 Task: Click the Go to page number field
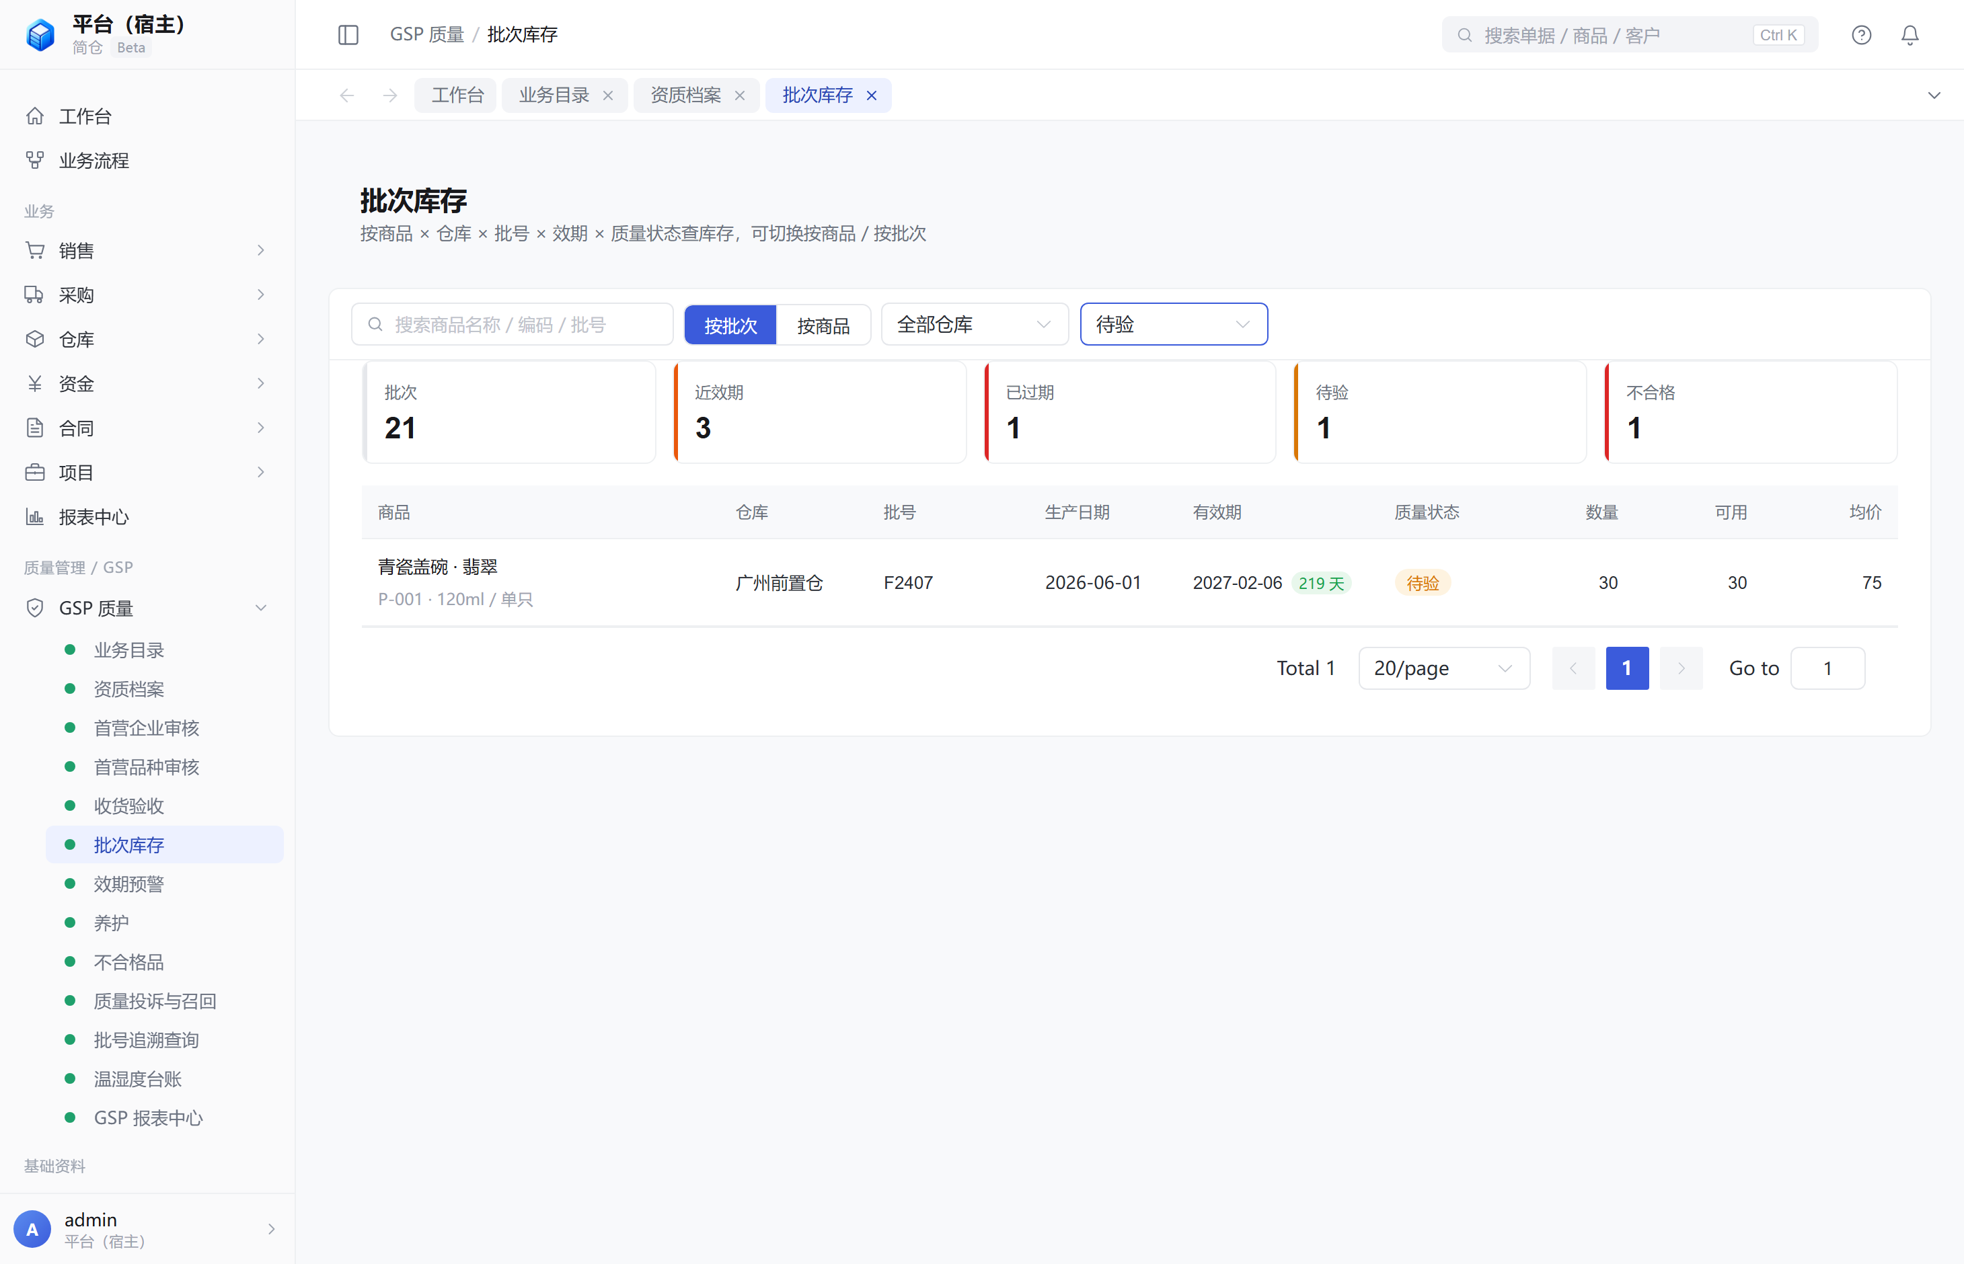(1827, 668)
